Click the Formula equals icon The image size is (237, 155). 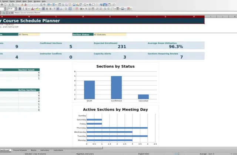[12, 13]
